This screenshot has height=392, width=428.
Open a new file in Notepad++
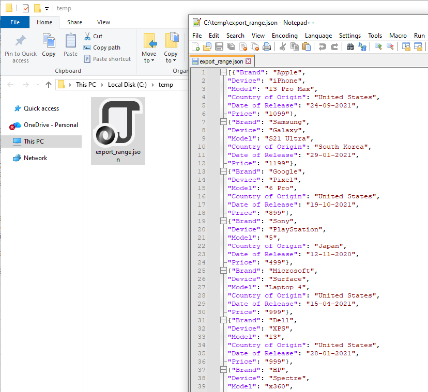195,46
